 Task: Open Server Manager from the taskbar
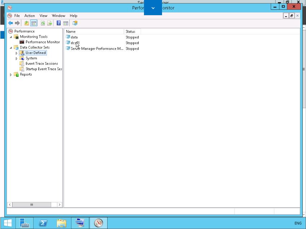tap(25, 223)
